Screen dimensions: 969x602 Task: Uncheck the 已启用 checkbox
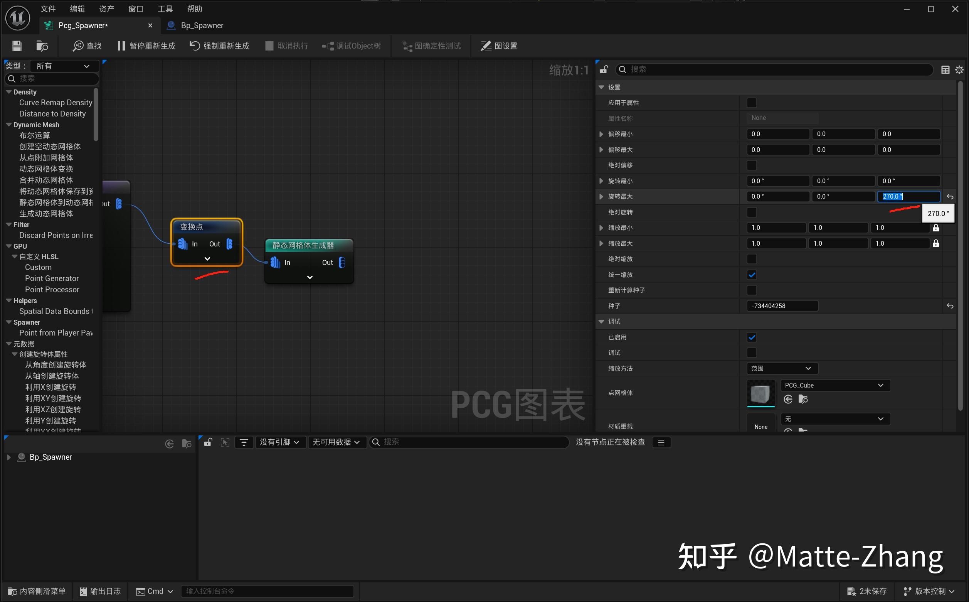tap(751, 337)
